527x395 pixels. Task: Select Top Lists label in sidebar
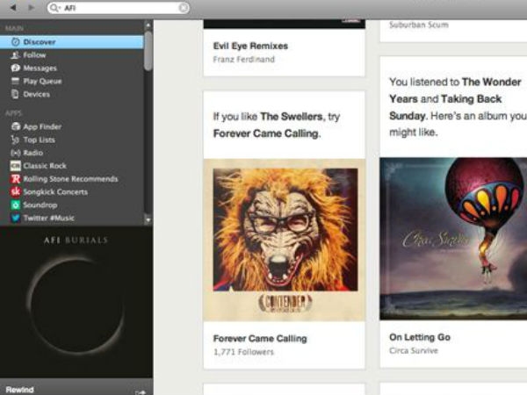pos(39,140)
